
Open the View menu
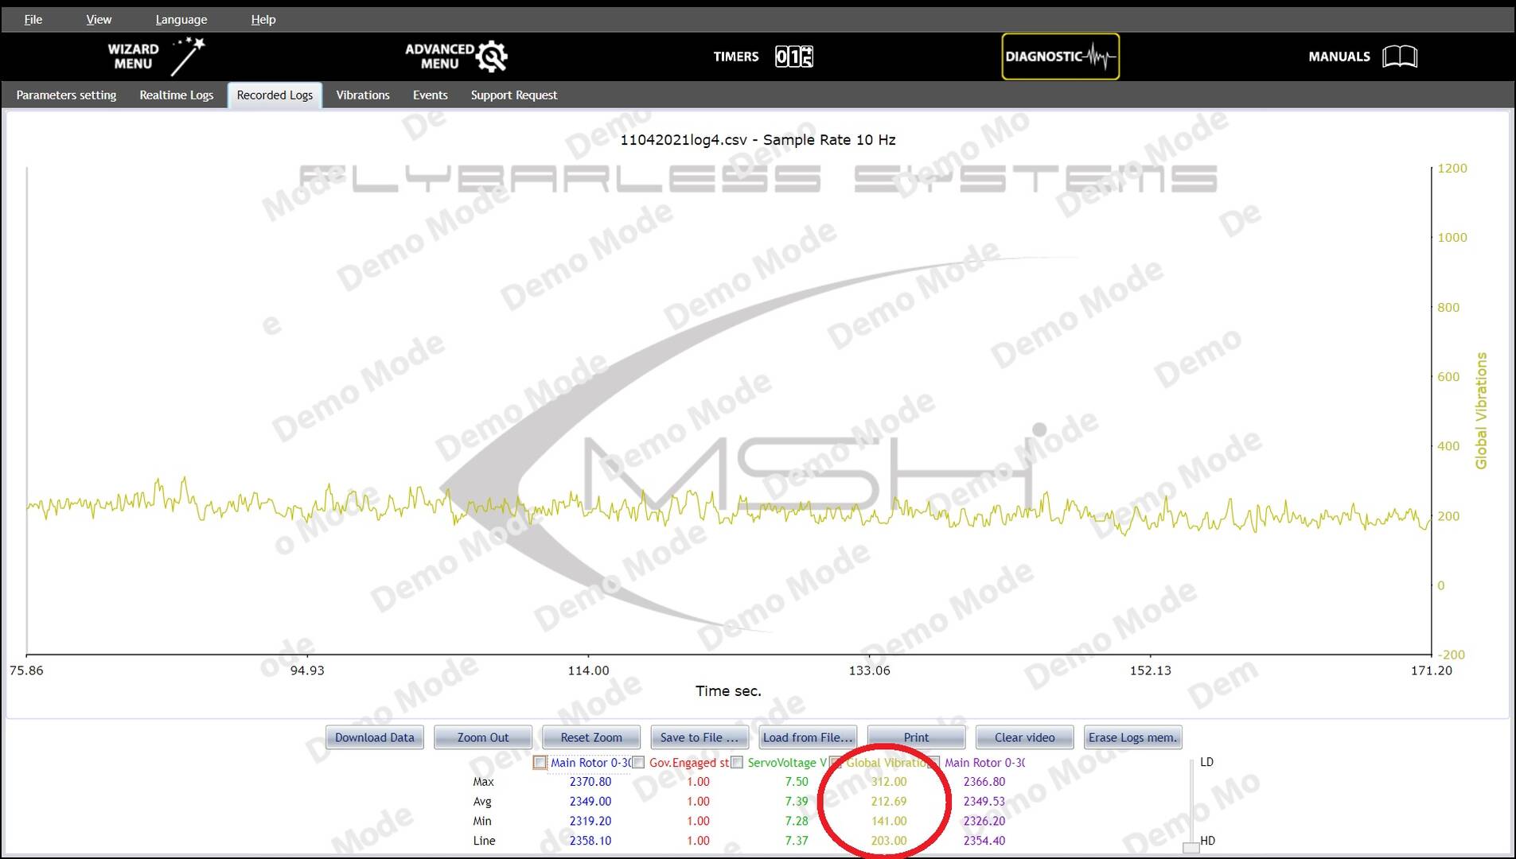[99, 19]
